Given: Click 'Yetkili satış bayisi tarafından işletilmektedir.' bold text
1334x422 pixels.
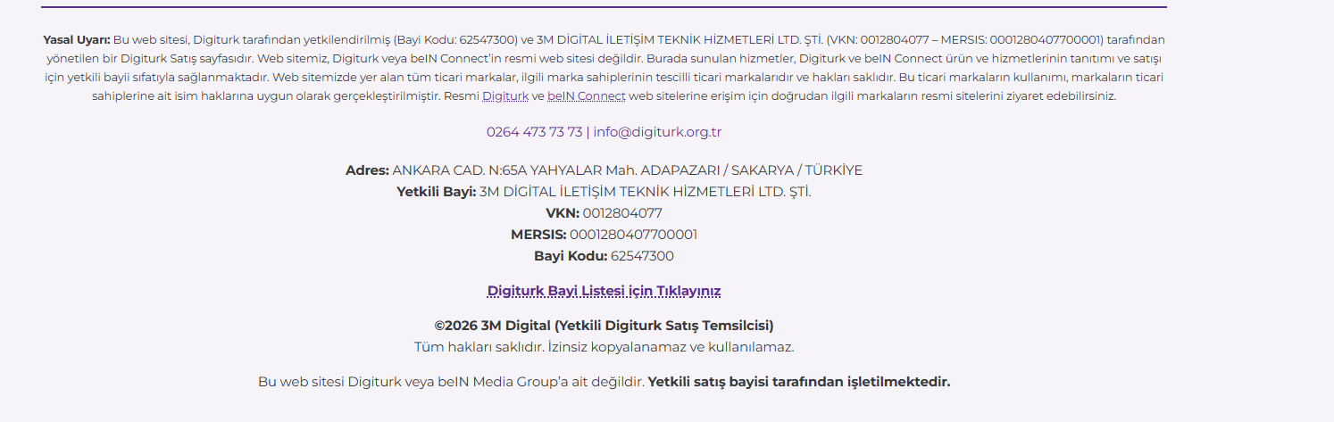Looking at the screenshot, I should click(x=799, y=382).
